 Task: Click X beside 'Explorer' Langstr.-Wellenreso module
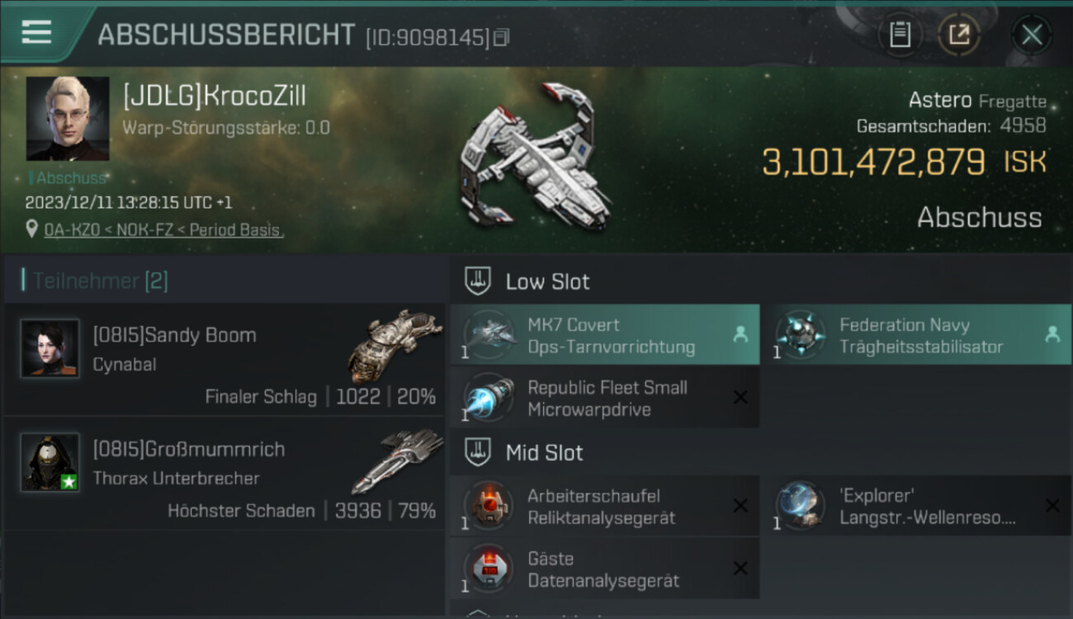tap(1052, 506)
